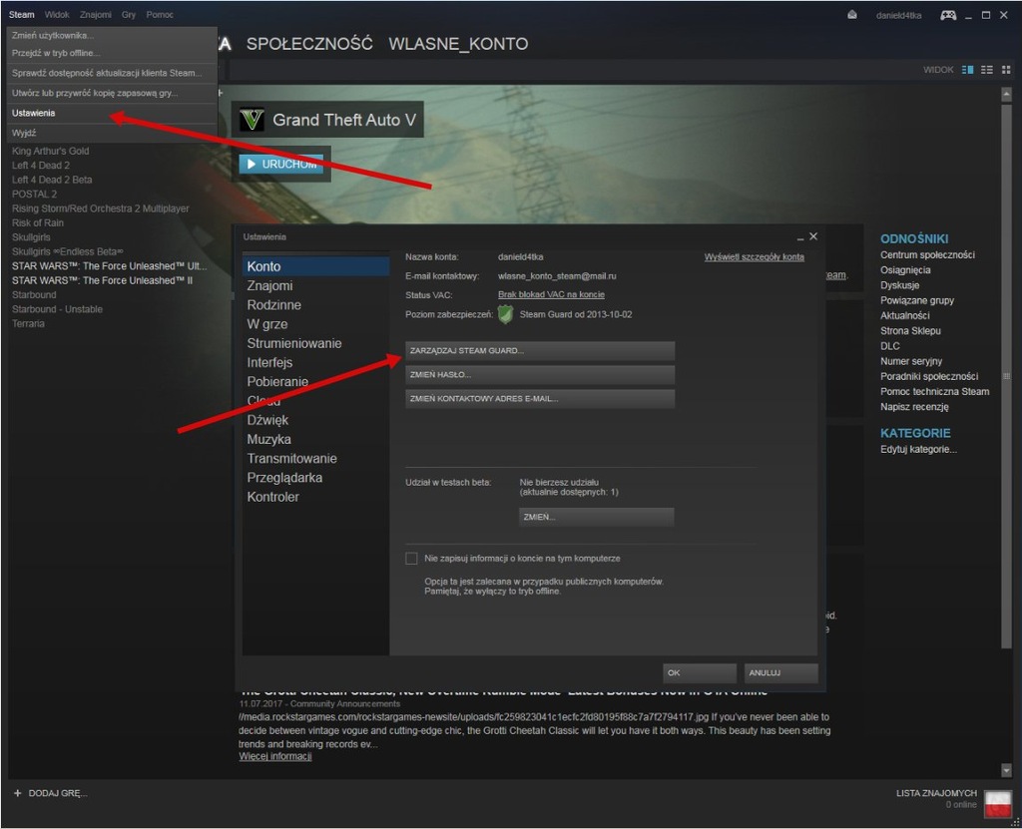Open LISTA ZNAJOMYCH friends list
This screenshot has height=829, width=1022.
[x=936, y=793]
